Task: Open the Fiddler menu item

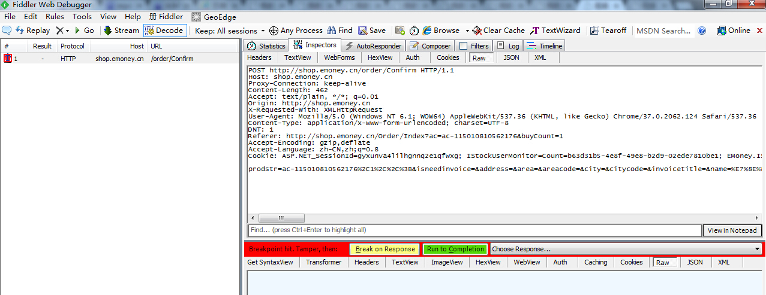Action: tap(166, 17)
